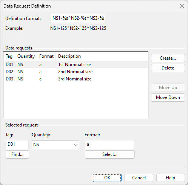Click the Format column header
The image size is (188, 185).
coord(46,56)
